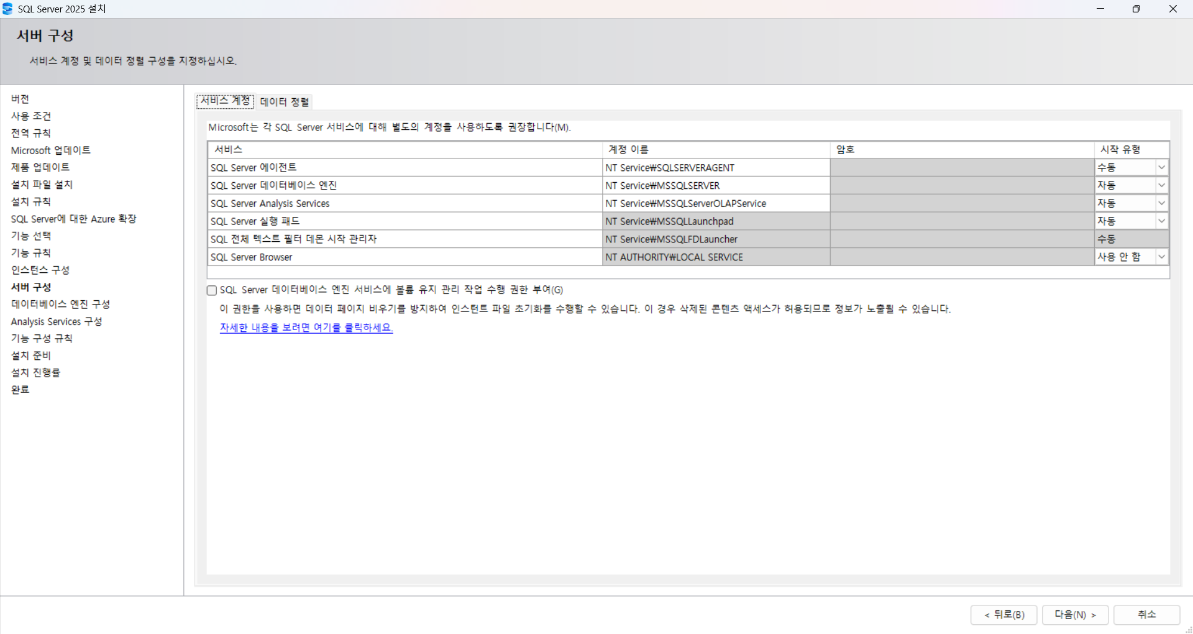Click the 제품 업데이트 sidebar step
The image size is (1193, 634).
tap(40, 167)
